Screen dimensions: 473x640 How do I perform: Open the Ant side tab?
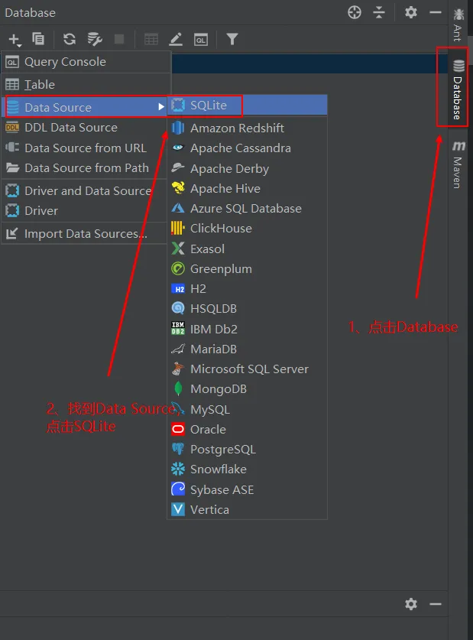click(x=458, y=23)
